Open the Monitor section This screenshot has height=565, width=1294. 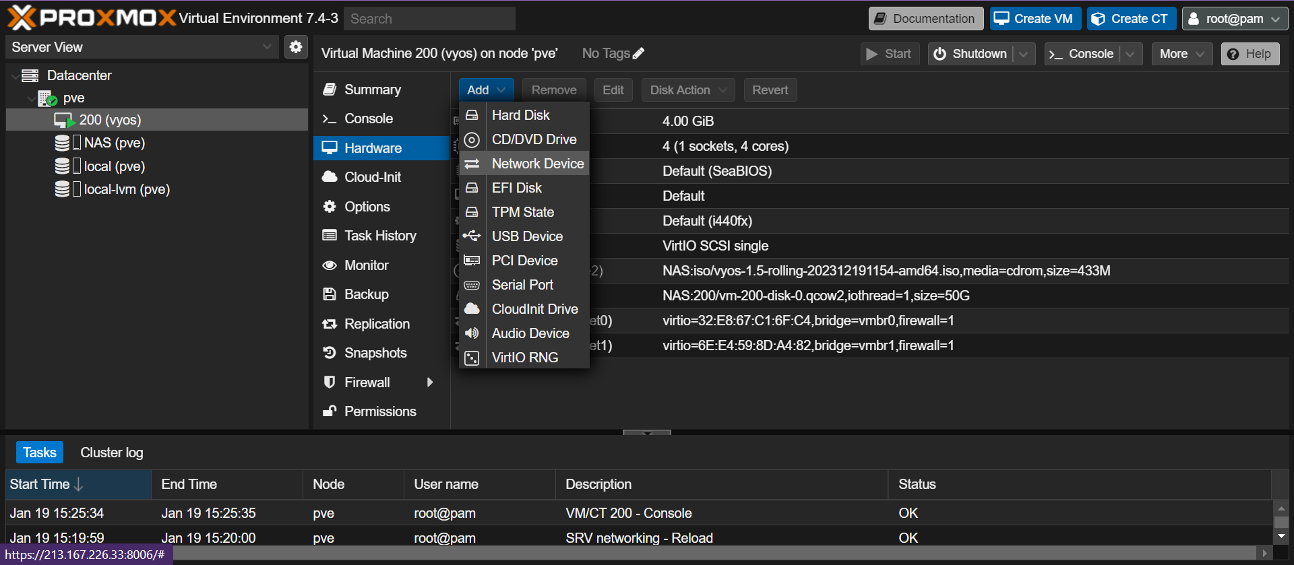pyautogui.click(x=381, y=265)
